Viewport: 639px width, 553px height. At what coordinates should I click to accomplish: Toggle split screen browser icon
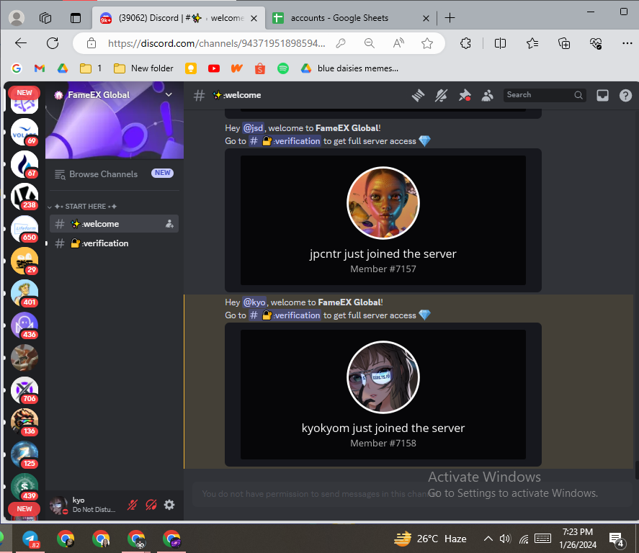click(500, 43)
